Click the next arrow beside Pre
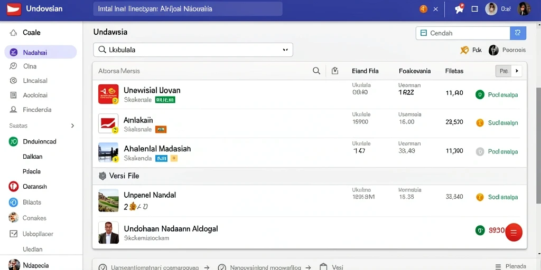The image size is (541, 270). pyautogui.click(x=517, y=71)
